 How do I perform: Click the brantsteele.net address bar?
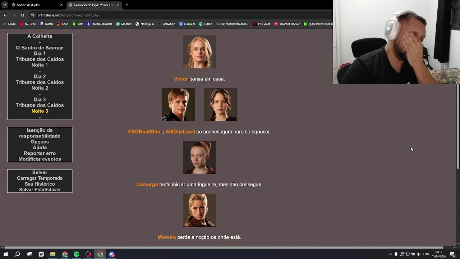pos(180,15)
